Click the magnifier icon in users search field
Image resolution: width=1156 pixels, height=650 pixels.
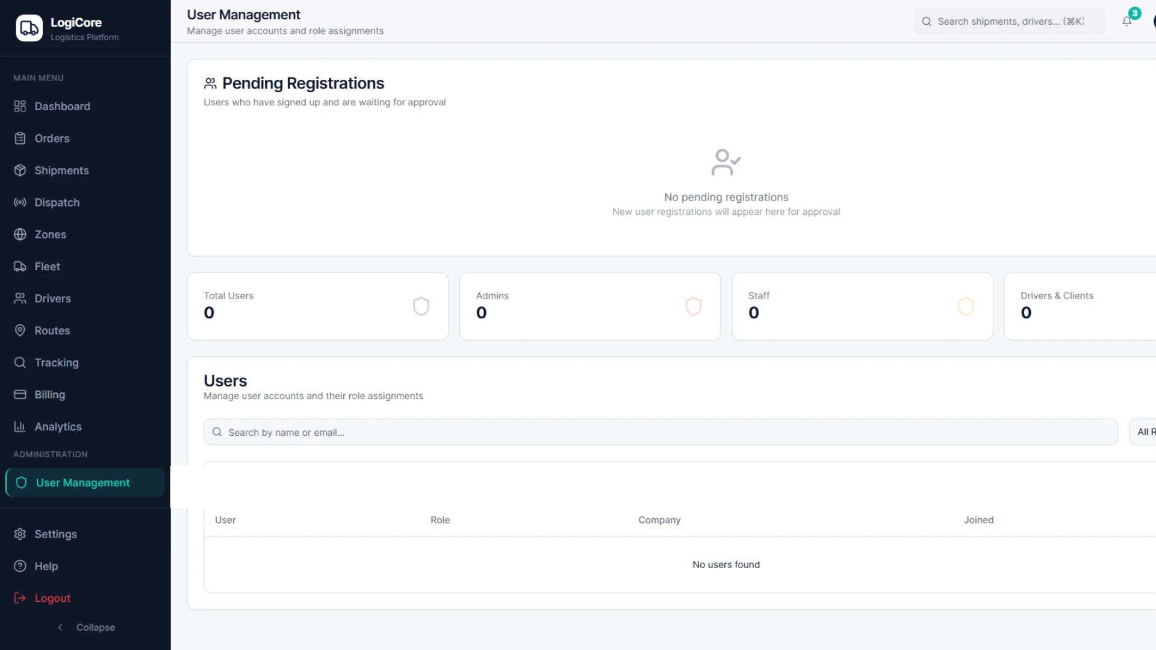pyautogui.click(x=217, y=432)
